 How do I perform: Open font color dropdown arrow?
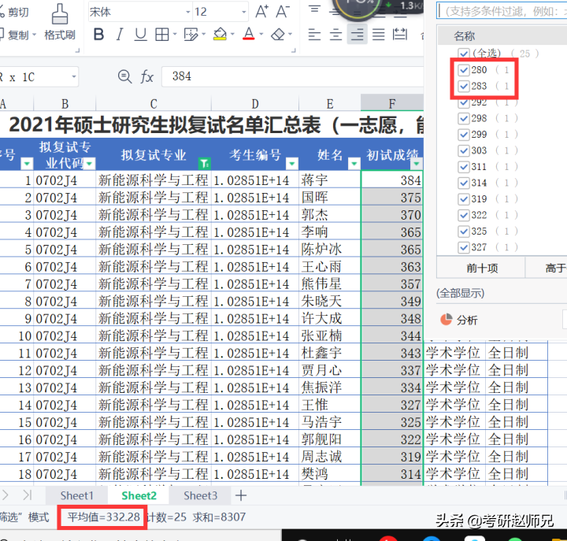pos(261,35)
